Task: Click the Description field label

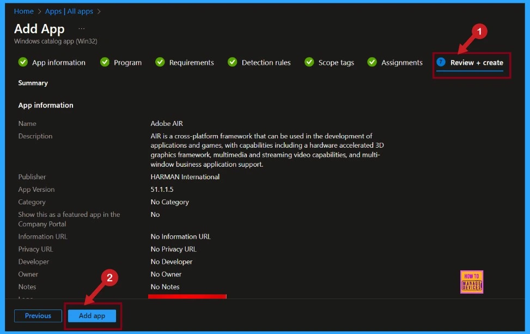Action: (35, 136)
